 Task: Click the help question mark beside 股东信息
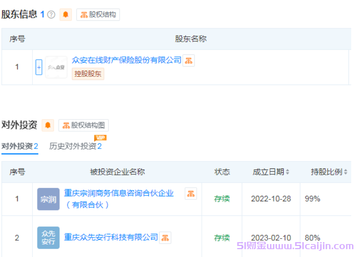tap(51, 15)
